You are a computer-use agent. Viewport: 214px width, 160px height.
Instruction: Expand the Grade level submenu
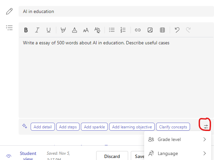177,139
